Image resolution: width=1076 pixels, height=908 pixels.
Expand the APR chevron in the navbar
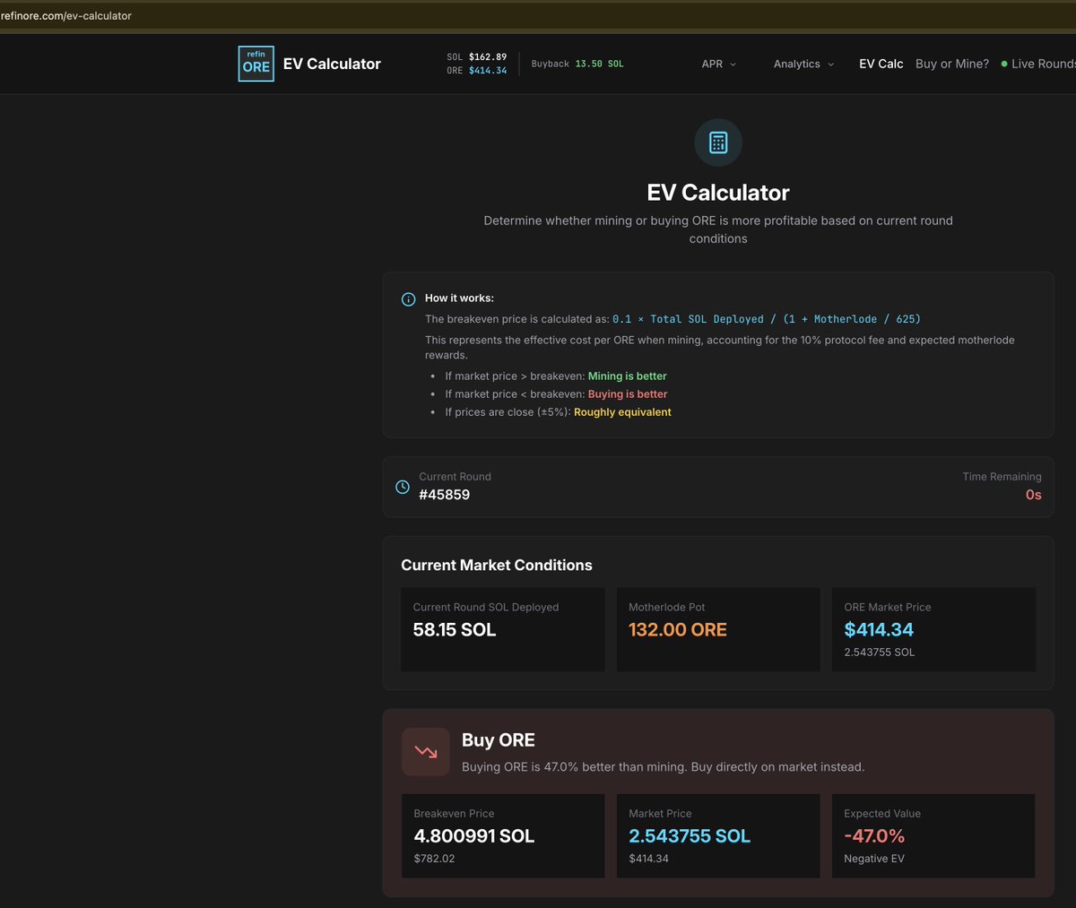(732, 65)
